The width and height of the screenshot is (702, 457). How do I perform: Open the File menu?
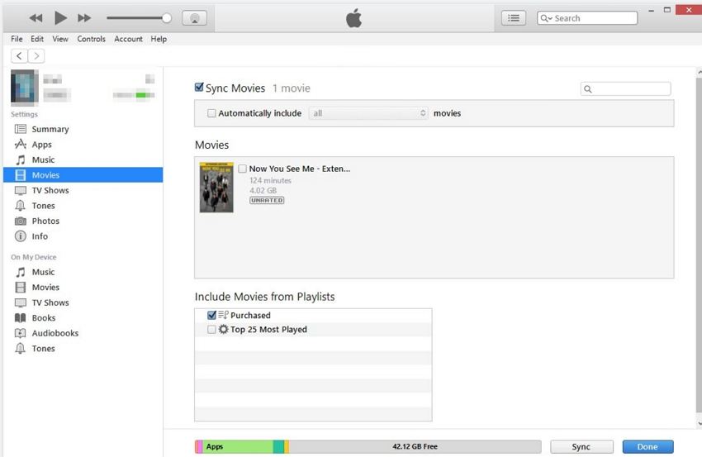pyautogui.click(x=17, y=39)
